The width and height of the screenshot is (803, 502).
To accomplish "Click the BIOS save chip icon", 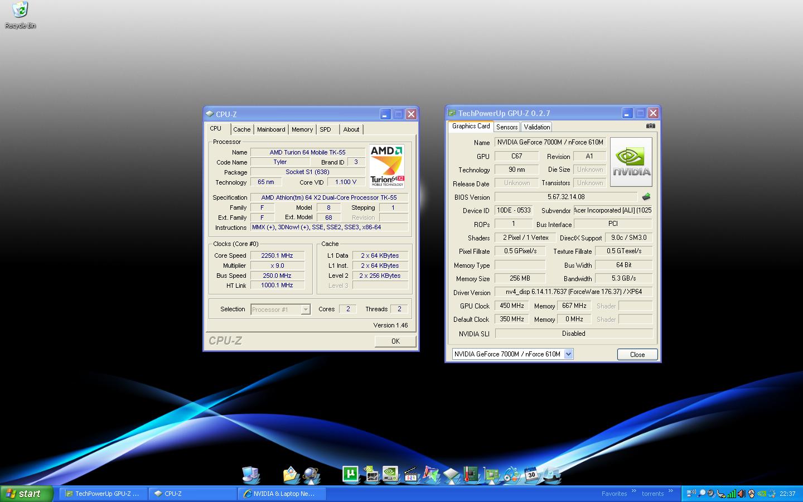I will 646,197.
